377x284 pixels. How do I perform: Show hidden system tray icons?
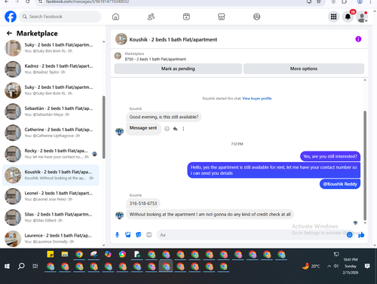coord(329,266)
